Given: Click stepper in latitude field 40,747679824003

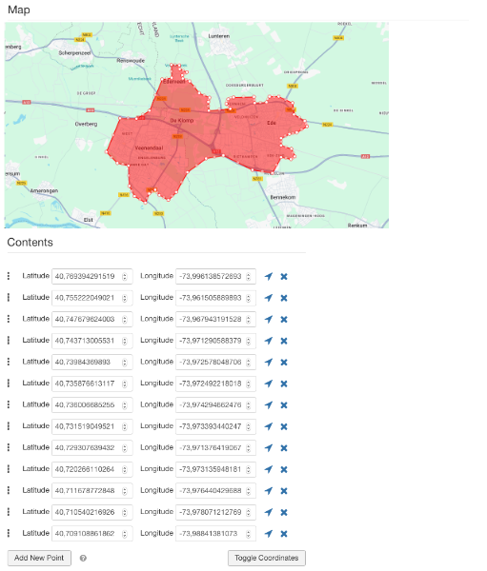Looking at the screenshot, I should 125,320.
